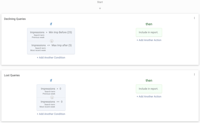Add another condition to Lost Queries

[x=51, y=114]
